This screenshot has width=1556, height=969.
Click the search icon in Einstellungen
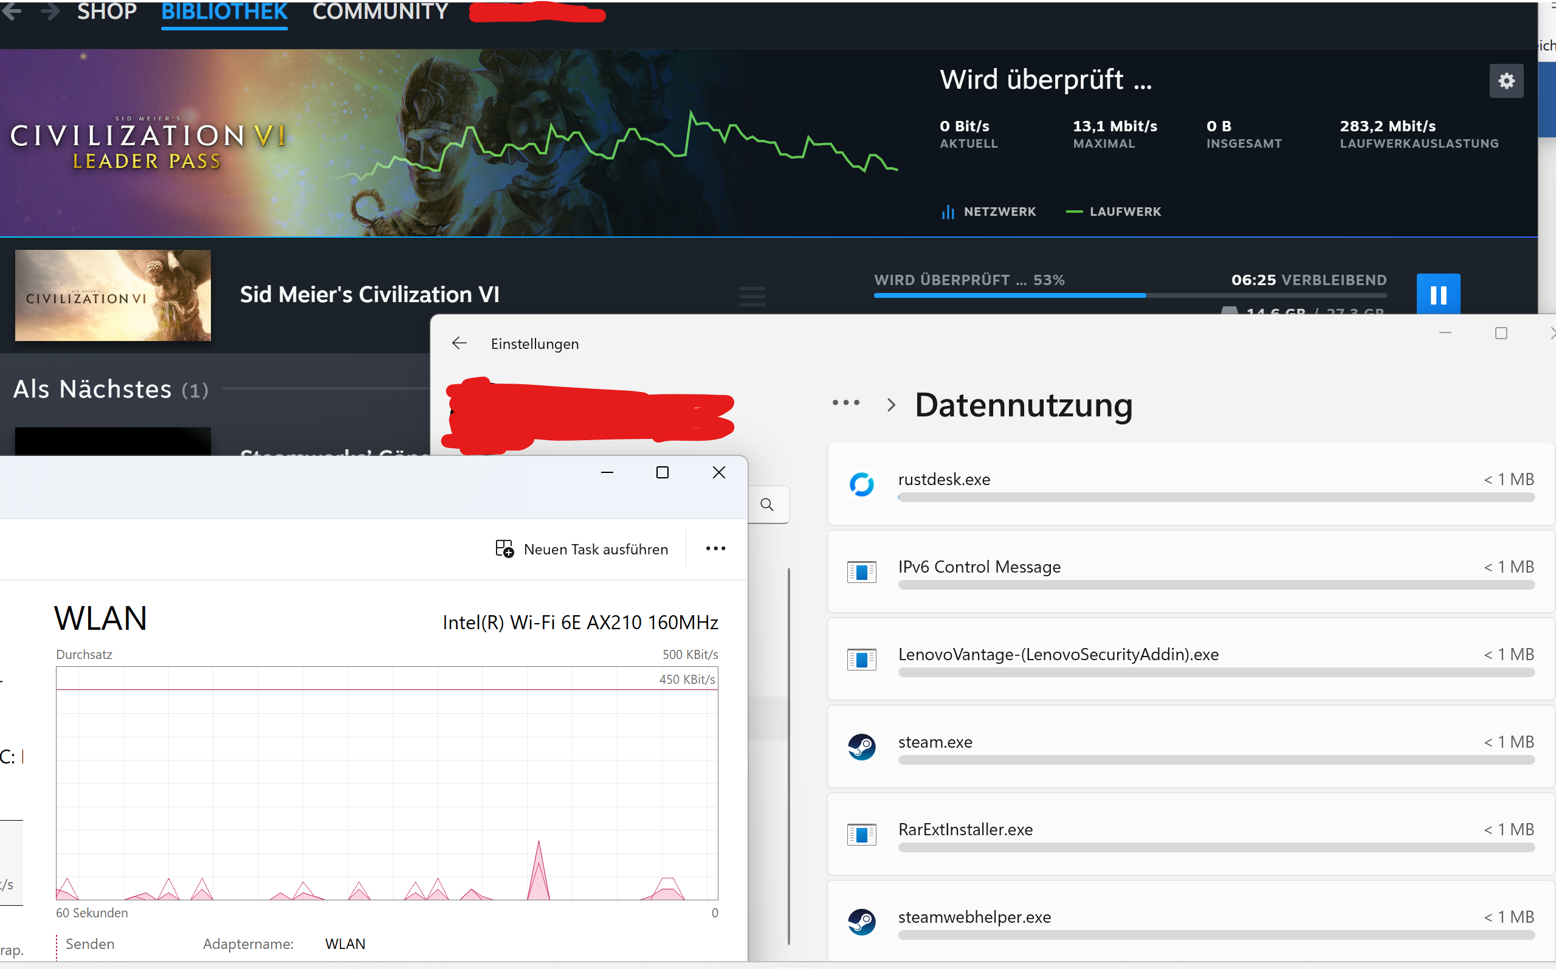[767, 505]
